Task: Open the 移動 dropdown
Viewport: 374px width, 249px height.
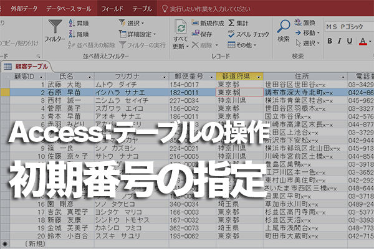Action: pyautogui.click(x=307, y=32)
